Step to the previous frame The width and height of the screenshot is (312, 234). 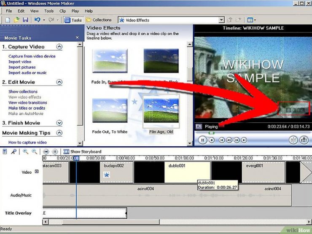(x=229, y=140)
